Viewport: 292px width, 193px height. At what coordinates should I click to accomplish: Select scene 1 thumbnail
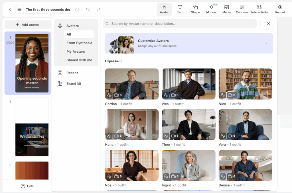point(32,63)
